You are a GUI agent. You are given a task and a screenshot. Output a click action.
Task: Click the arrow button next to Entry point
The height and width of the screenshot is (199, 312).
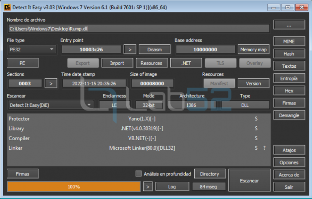coord(130,50)
